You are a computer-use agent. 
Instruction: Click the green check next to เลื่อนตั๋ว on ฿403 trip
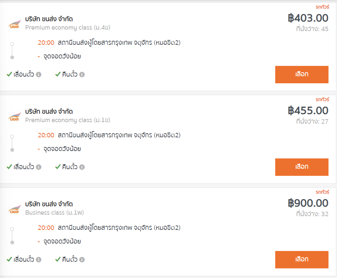click(x=10, y=74)
